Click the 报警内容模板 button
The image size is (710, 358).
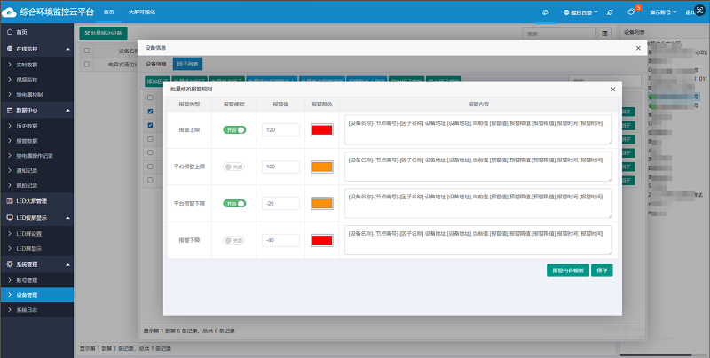[x=567, y=270]
